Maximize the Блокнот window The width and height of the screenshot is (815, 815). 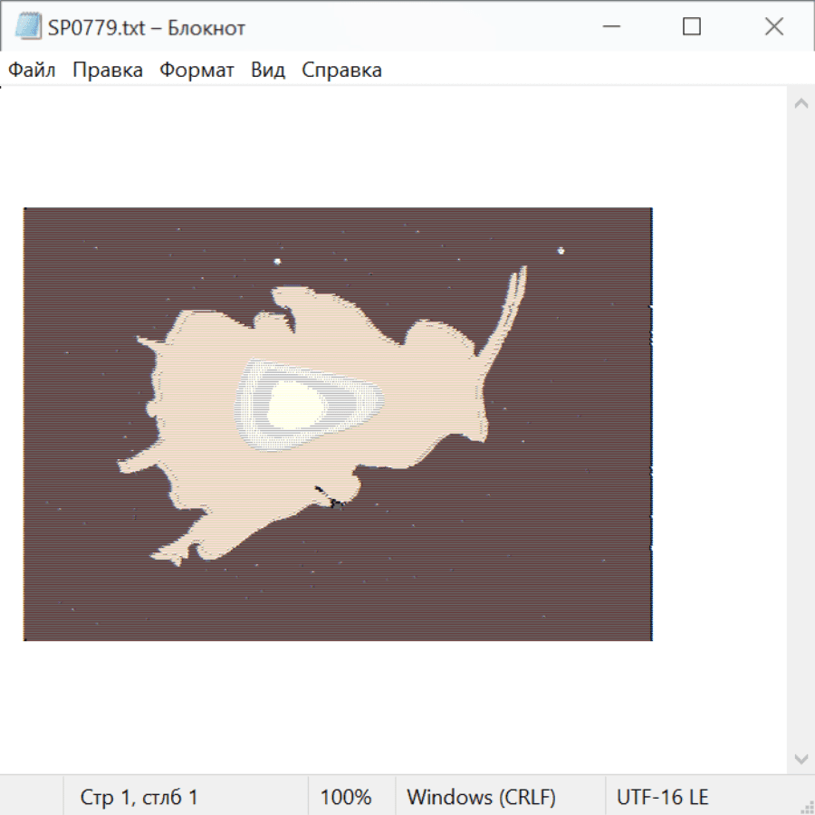pyautogui.click(x=692, y=27)
